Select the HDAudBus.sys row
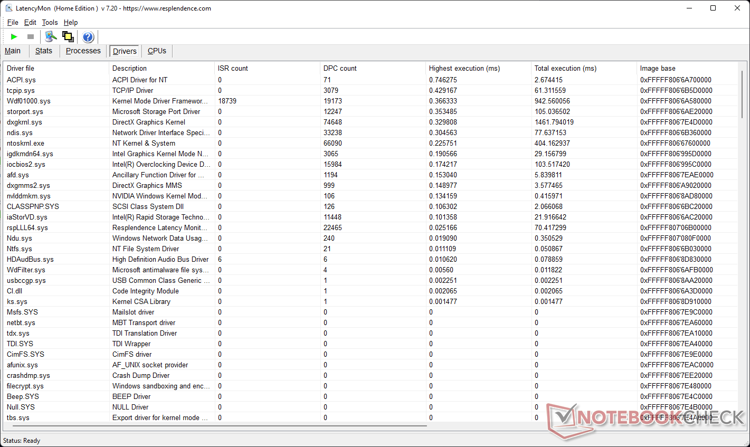The image size is (750, 447). (x=371, y=259)
